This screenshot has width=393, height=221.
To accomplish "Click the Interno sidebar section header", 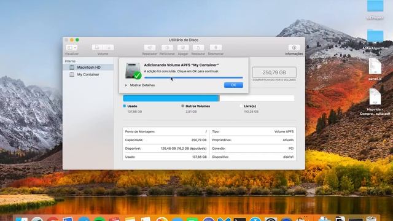I will pyautogui.click(x=70, y=61).
